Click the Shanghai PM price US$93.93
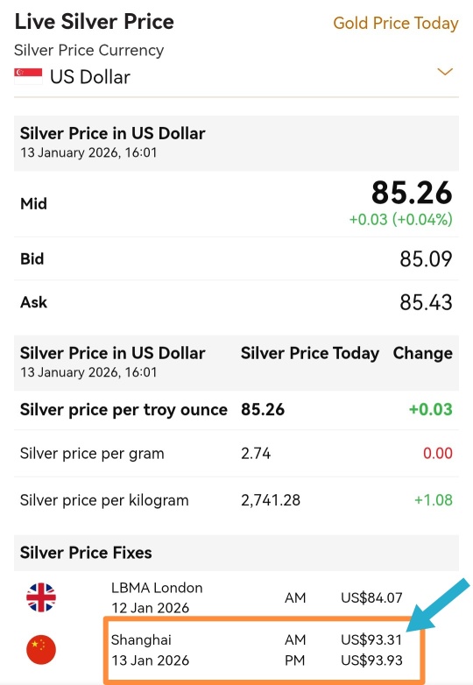Image resolution: width=473 pixels, height=685 pixels. tap(371, 660)
